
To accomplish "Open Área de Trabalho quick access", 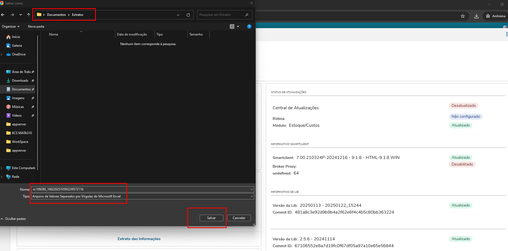I will coord(21,72).
